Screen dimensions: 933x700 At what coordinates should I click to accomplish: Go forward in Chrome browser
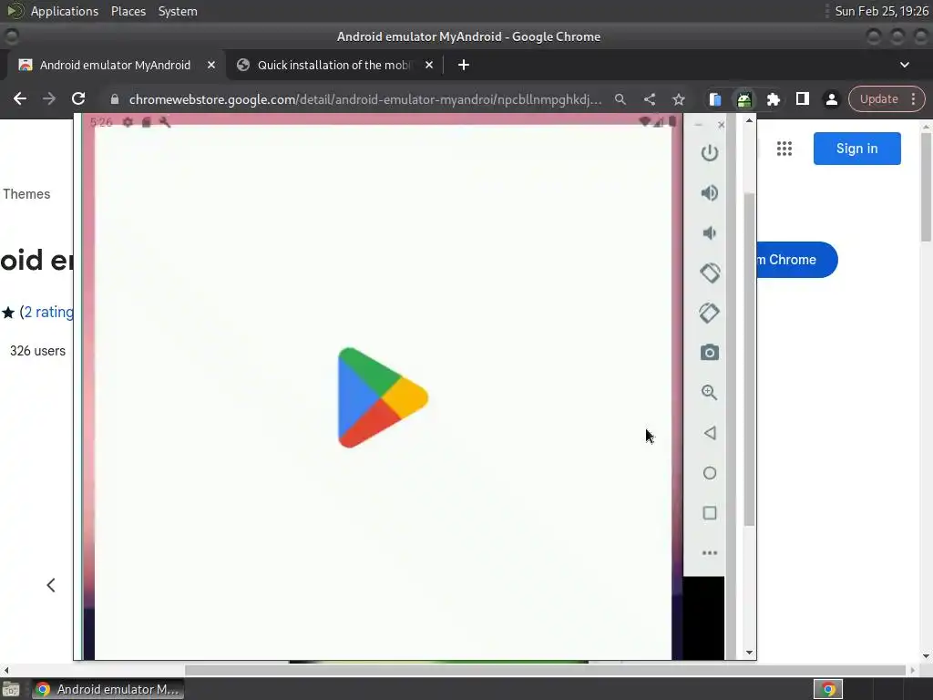[x=49, y=98]
